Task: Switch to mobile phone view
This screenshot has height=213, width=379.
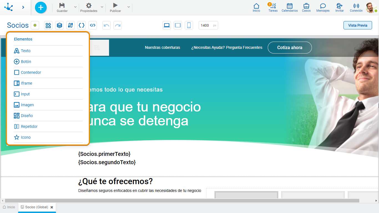Action: (x=189, y=25)
